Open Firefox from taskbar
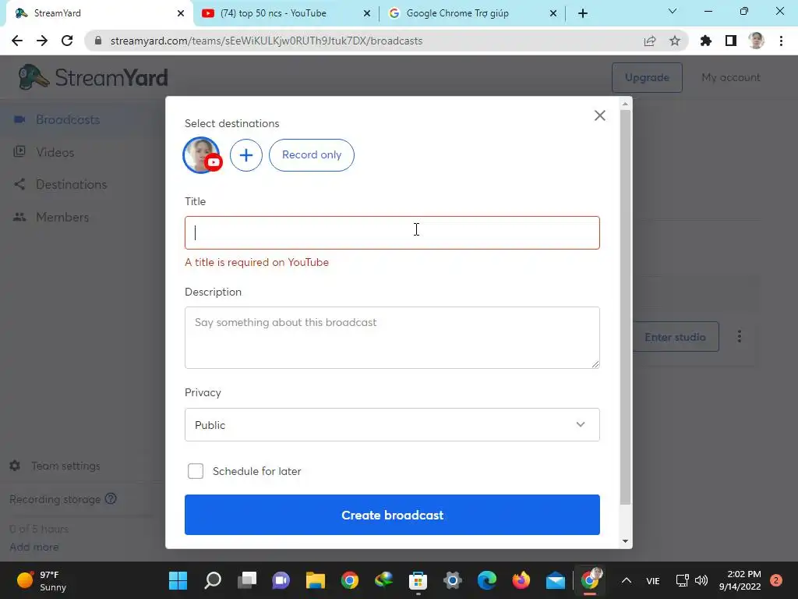The image size is (798, 599). point(521,580)
